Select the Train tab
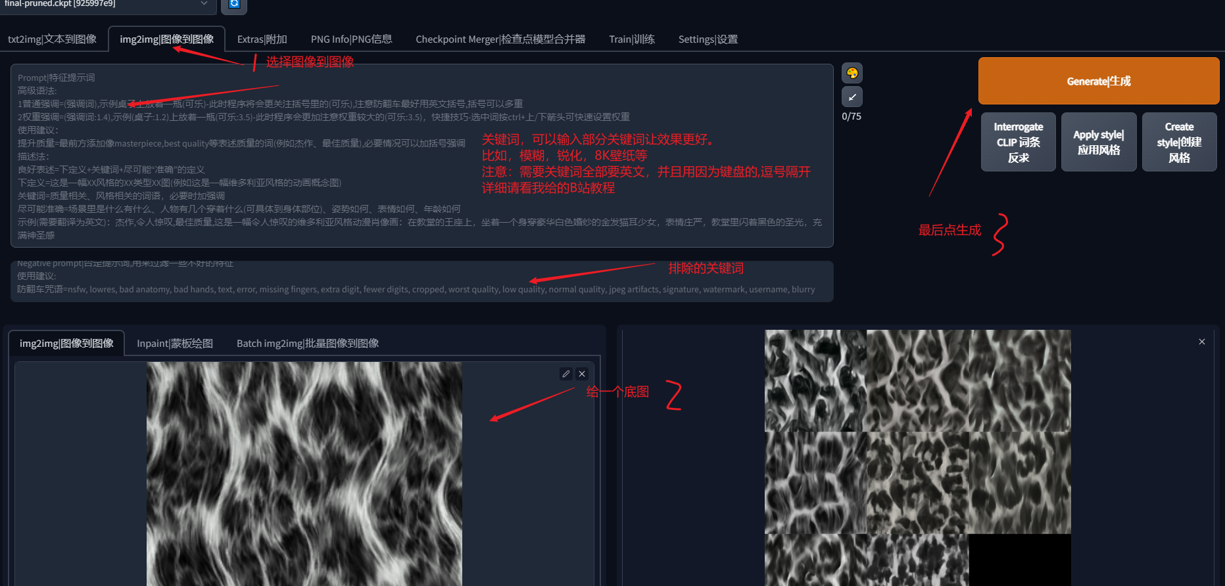This screenshot has width=1225, height=586. point(631,39)
